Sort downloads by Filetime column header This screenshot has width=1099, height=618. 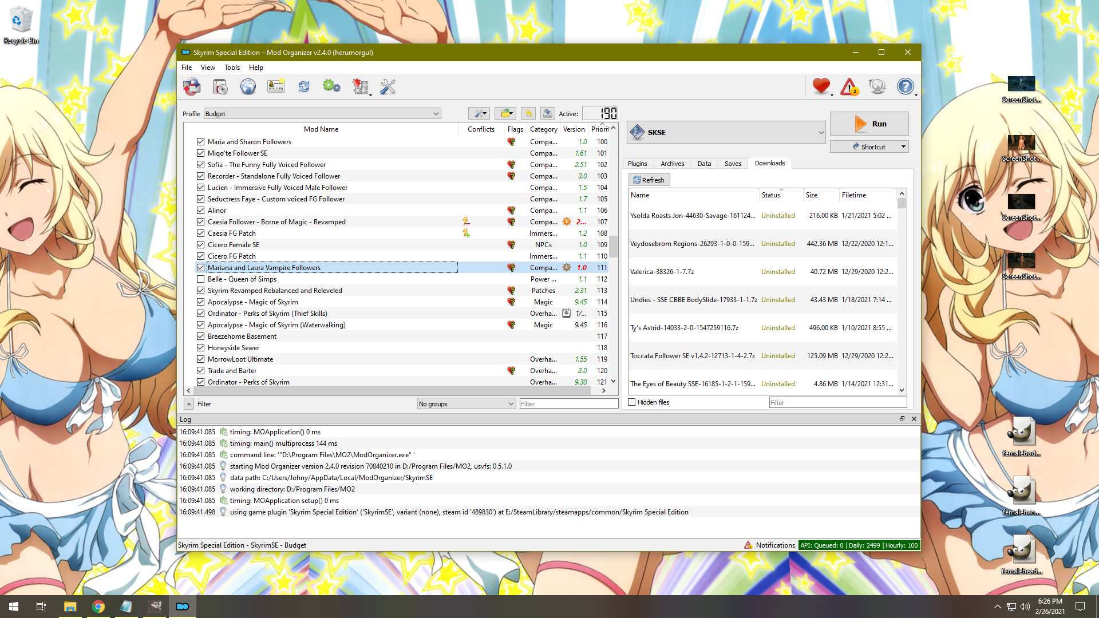point(868,195)
